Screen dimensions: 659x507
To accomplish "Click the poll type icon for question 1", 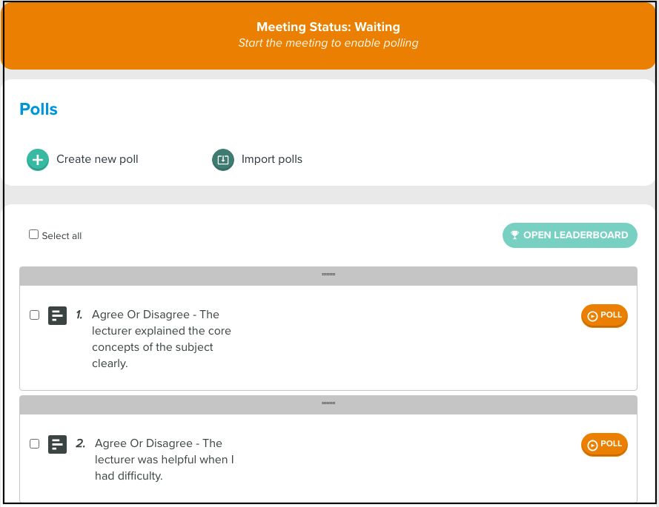I will (58, 315).
